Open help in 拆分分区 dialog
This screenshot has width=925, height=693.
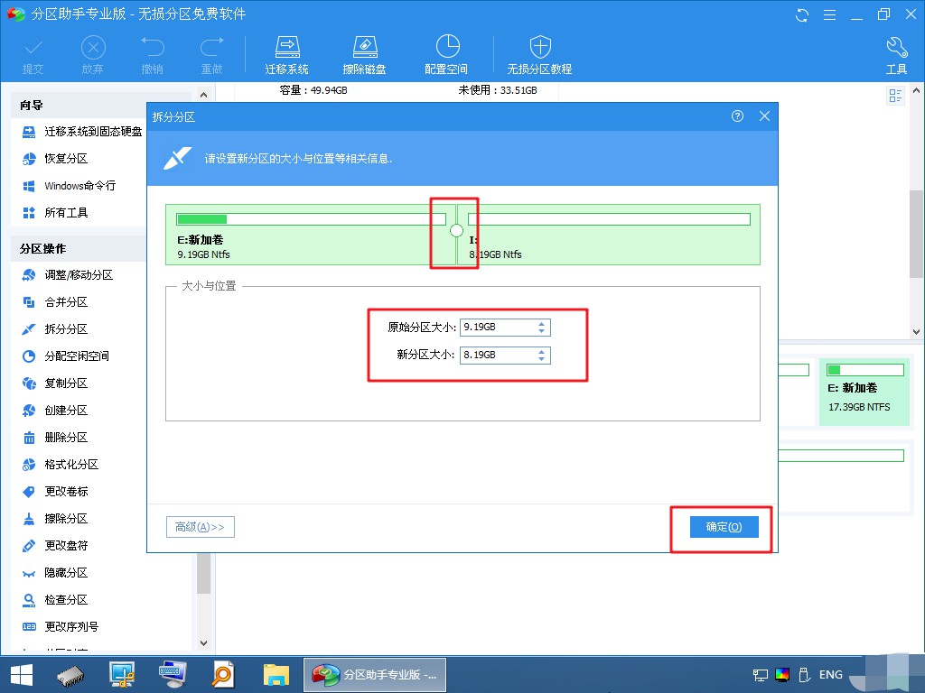coord(737,116)
